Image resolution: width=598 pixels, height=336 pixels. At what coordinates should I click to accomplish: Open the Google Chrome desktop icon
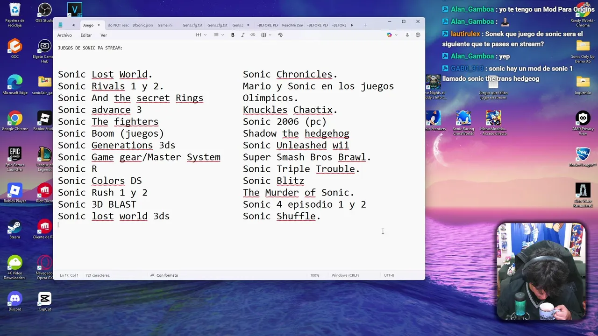click(x=15, y=120)
